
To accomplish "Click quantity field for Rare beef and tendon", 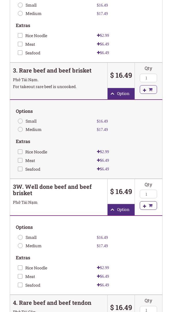I will (x=148, y=310).
